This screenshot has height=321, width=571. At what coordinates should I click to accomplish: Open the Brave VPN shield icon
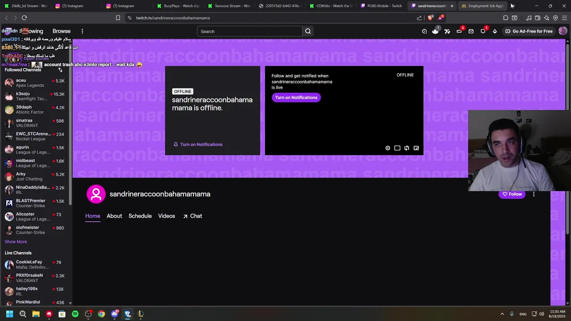[555, 18]
